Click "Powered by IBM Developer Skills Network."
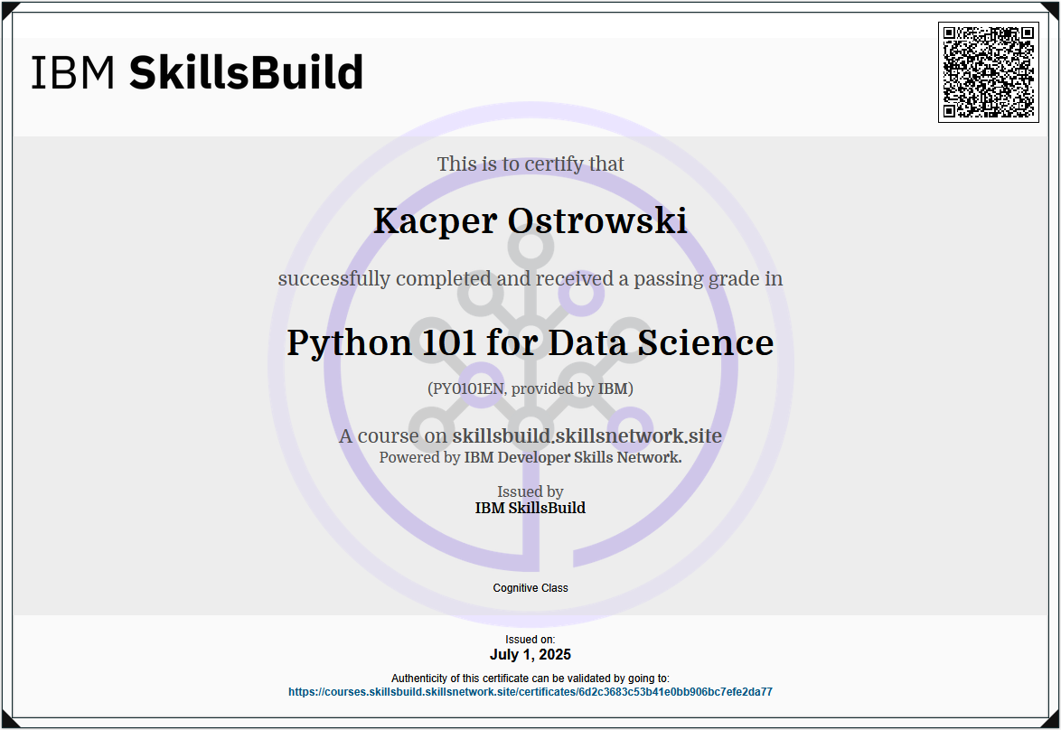Image resolution: width=1061 pixels, height=730 pixels. point(530,457)
